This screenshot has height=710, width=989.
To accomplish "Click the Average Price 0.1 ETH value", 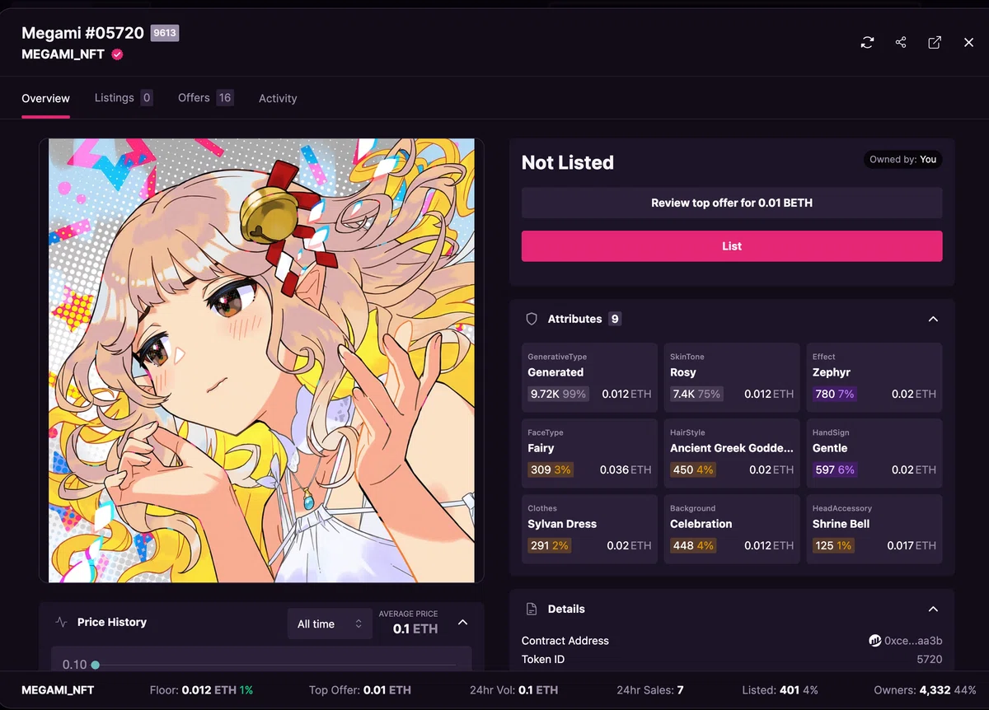I will tap(415, 628).
